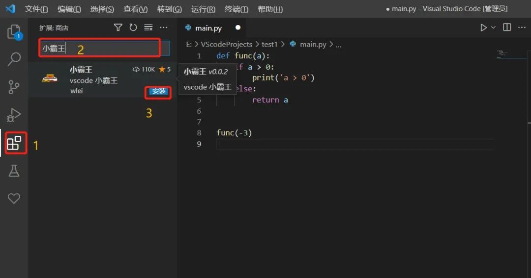
Task: Click the code minimap preview
Action: coord(502,54)
